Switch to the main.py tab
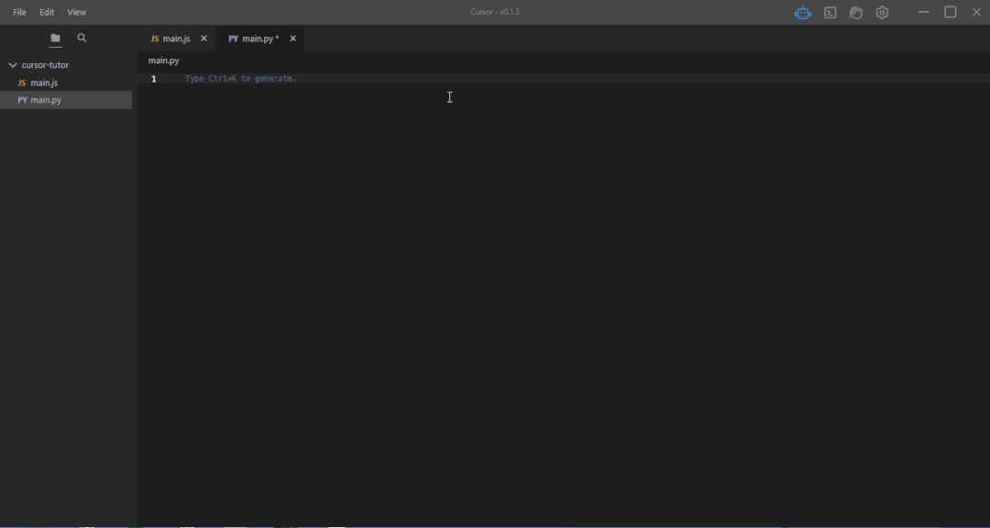Screen dimensions: 990x528 (258, 38)
